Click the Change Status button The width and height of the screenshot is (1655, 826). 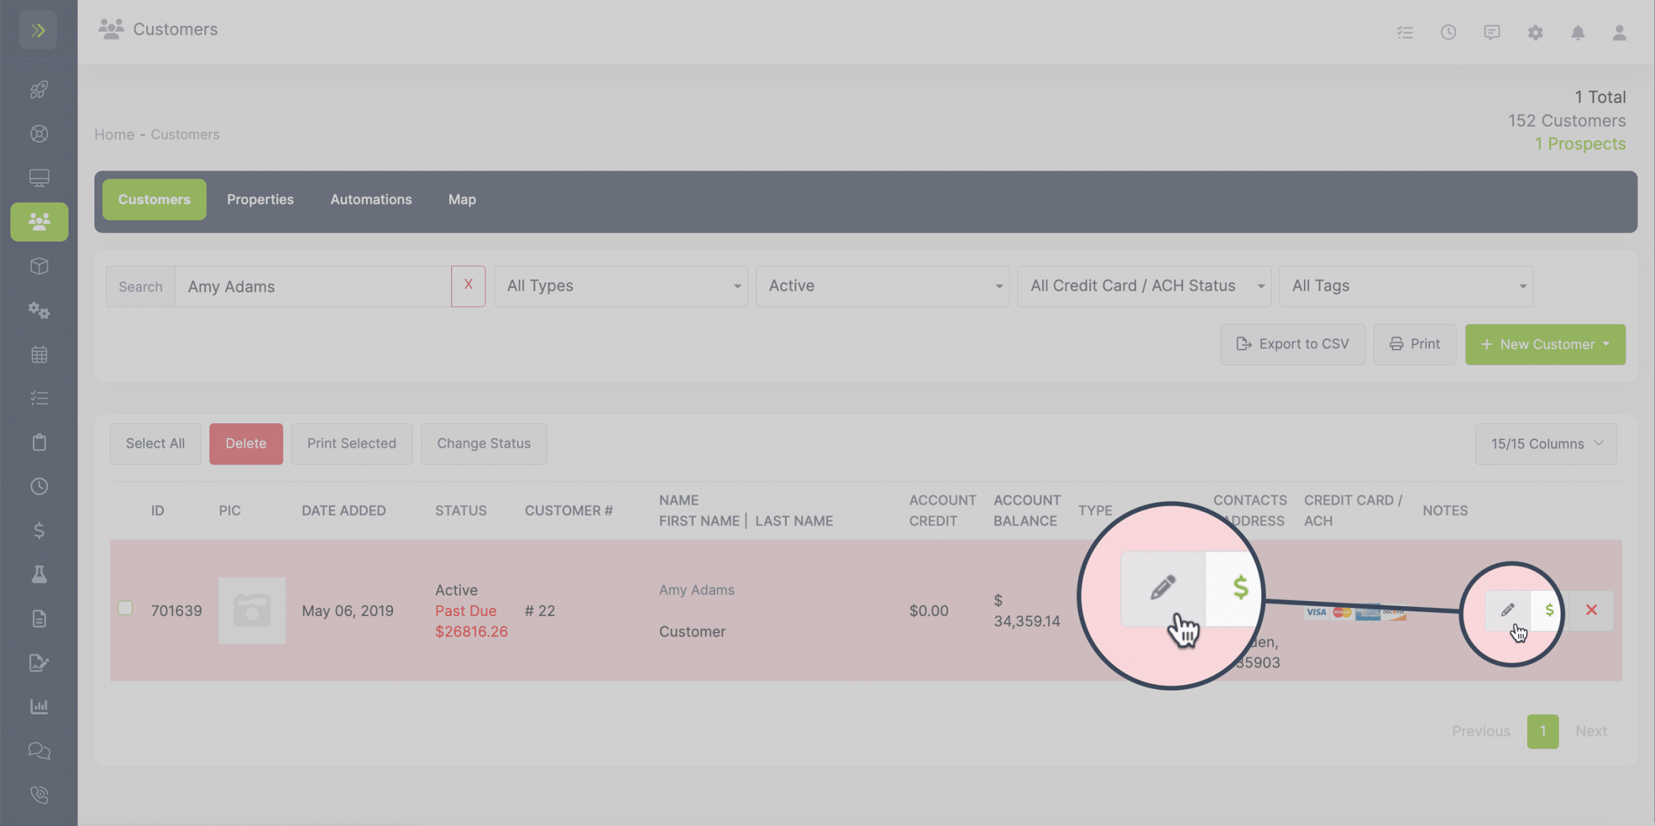pos(484,444)
